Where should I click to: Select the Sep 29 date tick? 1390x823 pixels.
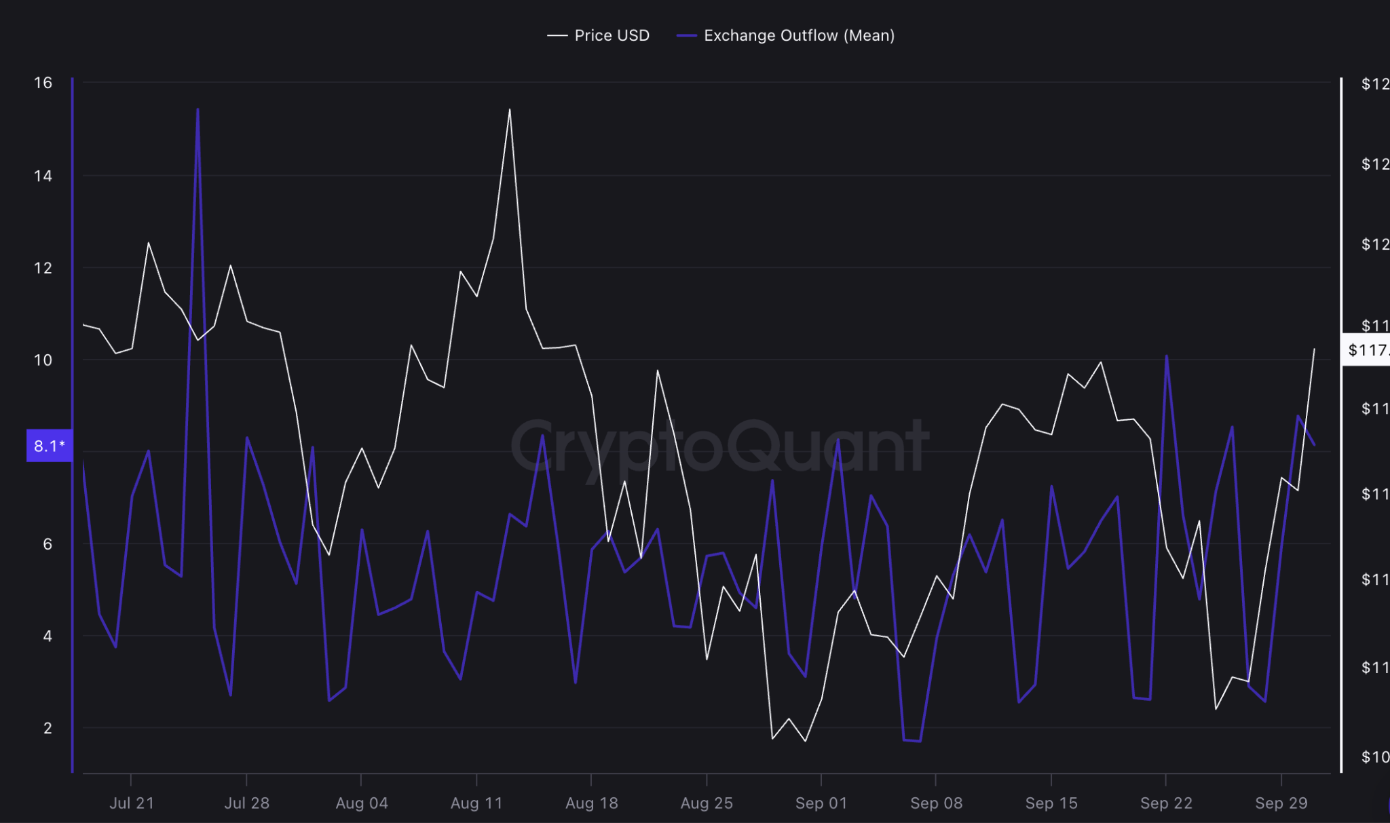1281,803
